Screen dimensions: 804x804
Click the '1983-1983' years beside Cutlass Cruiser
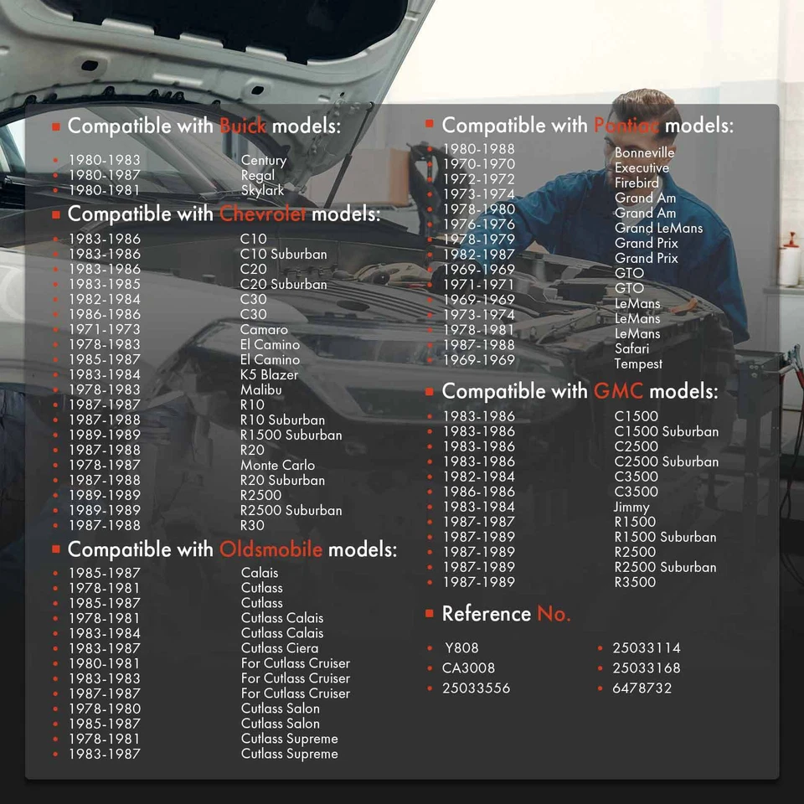[105, 678]
